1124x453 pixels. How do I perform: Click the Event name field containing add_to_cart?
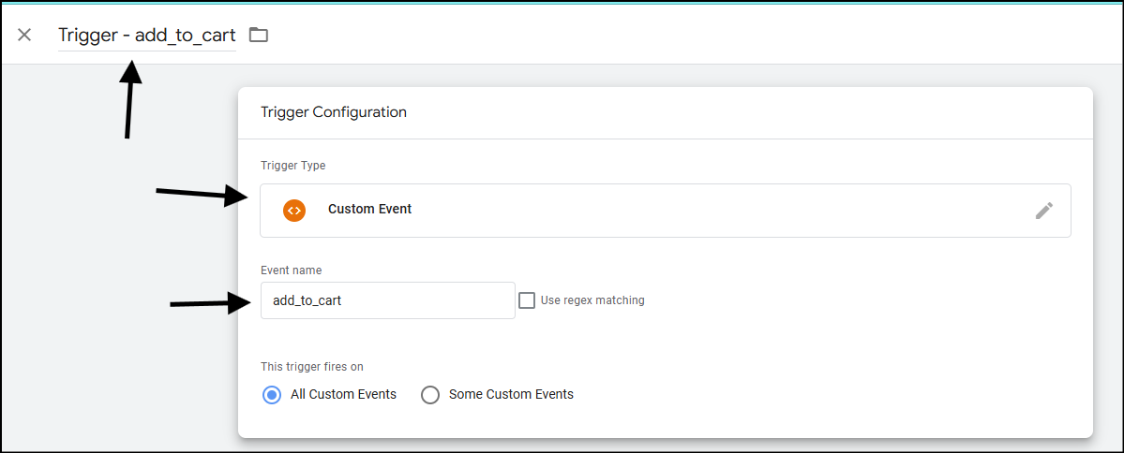click(x=388, y=300)
